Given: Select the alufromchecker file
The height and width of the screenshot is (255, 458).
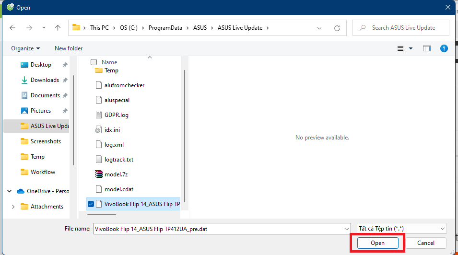Looking at the screenshot, I should 124,85.
